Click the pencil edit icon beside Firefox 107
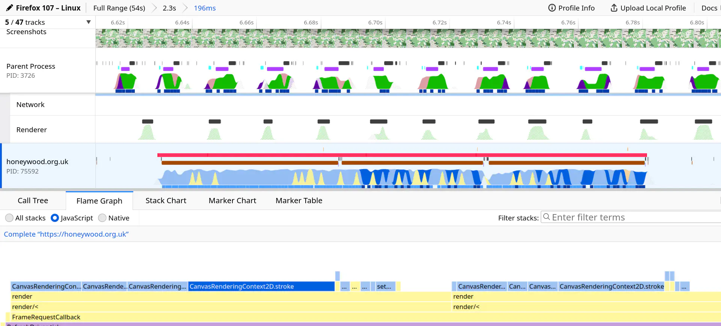 point(9,8)
